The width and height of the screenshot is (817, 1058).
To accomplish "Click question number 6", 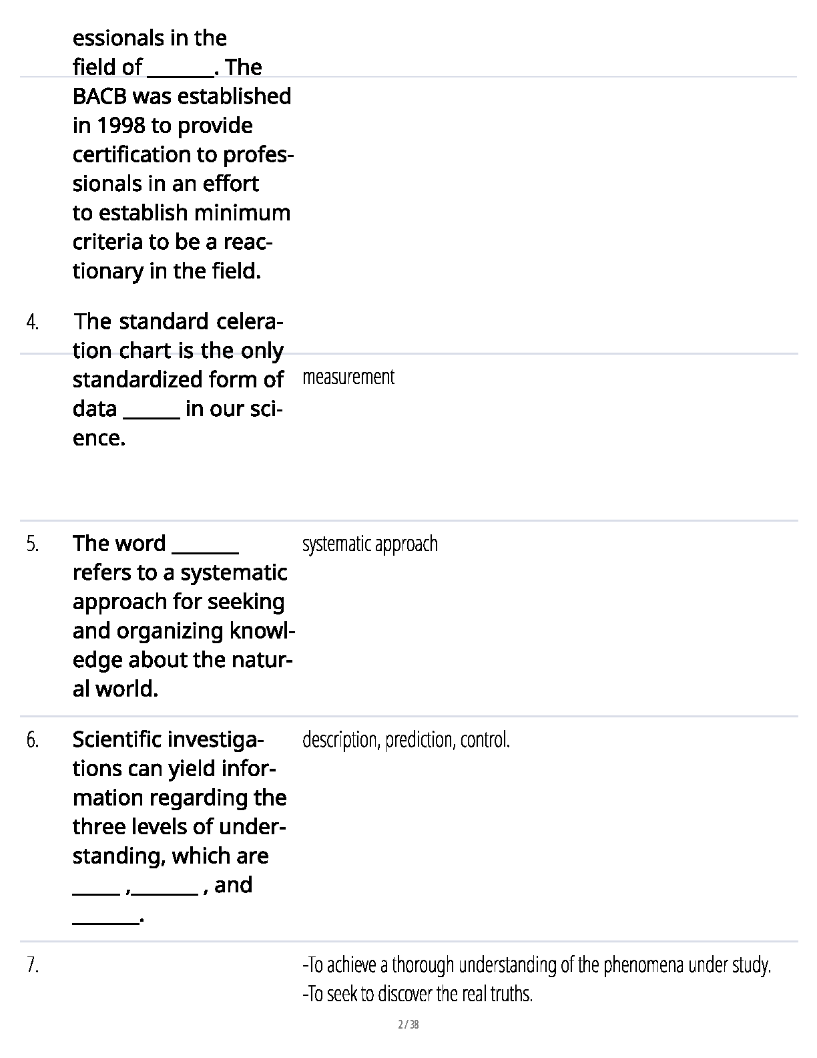I will [32, 740].
